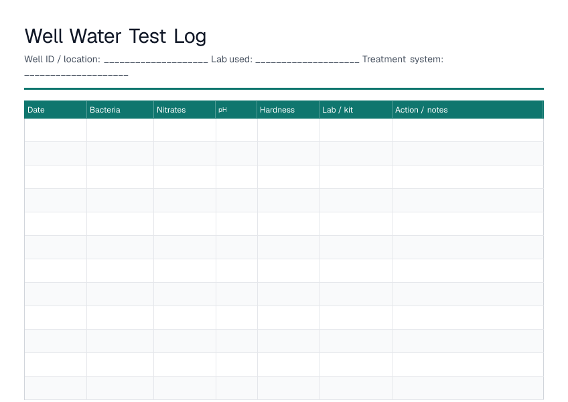Select the 'Nitrates' column header
Viewport: 568px width, 402px height.
(x=185, y=110)
